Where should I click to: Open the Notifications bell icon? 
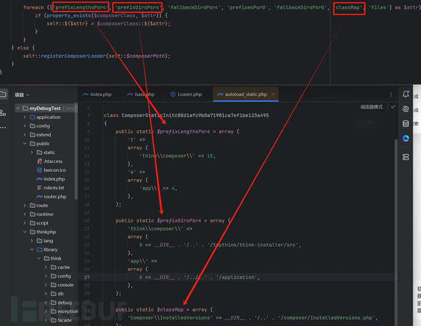(x=406, y=94)
